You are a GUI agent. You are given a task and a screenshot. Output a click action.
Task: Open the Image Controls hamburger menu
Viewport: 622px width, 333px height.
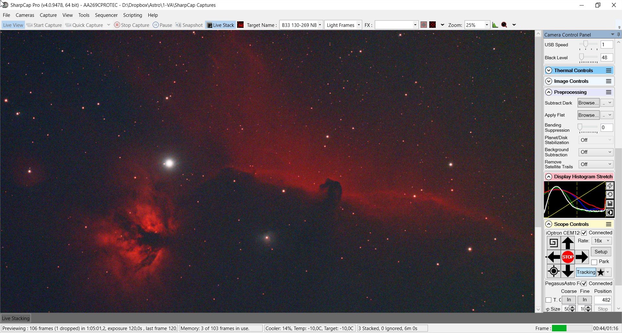coord(609,81)
